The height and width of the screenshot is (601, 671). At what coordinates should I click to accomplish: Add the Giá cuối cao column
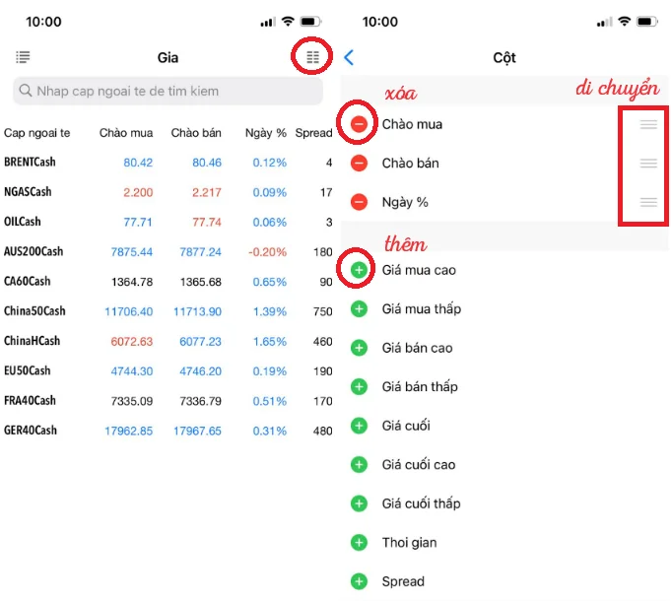coord(359,465)
